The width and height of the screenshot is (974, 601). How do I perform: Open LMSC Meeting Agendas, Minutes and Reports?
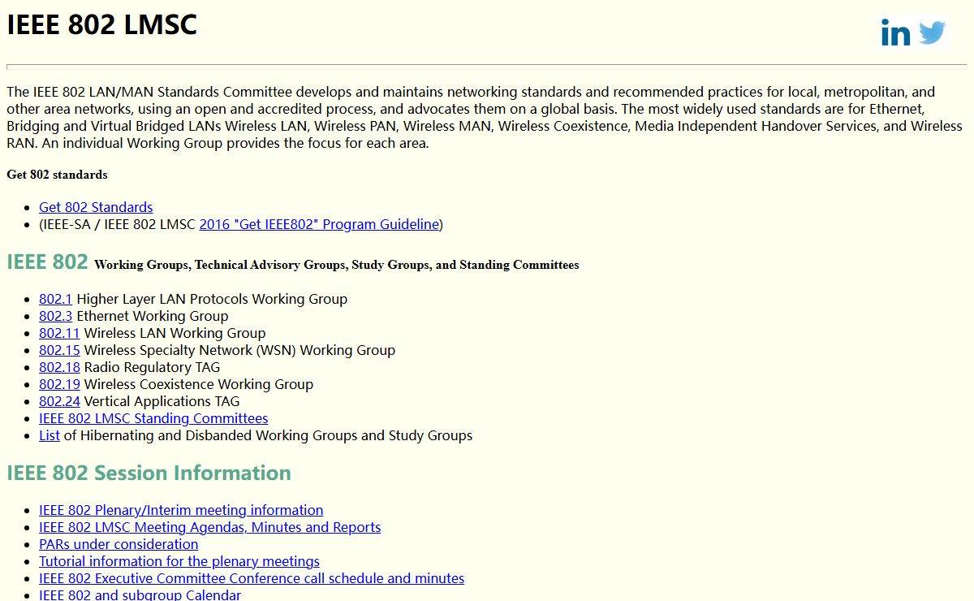(x=209, y=527)
